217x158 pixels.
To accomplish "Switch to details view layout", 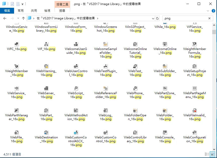I will pos(207,154).
